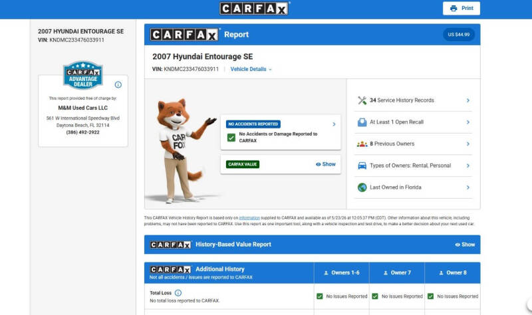Open Total Loss info icon
532x315 pixels.
178,292
